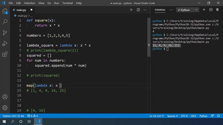Kill the terminal with trash icon
The width and height of the screenshot is (223, 125).
pos(217,10)
